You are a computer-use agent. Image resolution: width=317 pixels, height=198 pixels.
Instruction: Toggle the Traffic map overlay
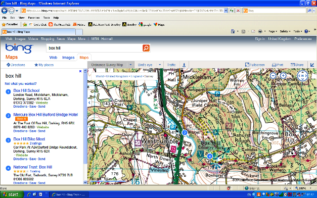point(171,65)
